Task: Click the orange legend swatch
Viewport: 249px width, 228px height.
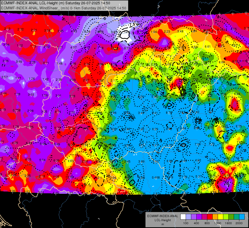Action: click(215, 217)
